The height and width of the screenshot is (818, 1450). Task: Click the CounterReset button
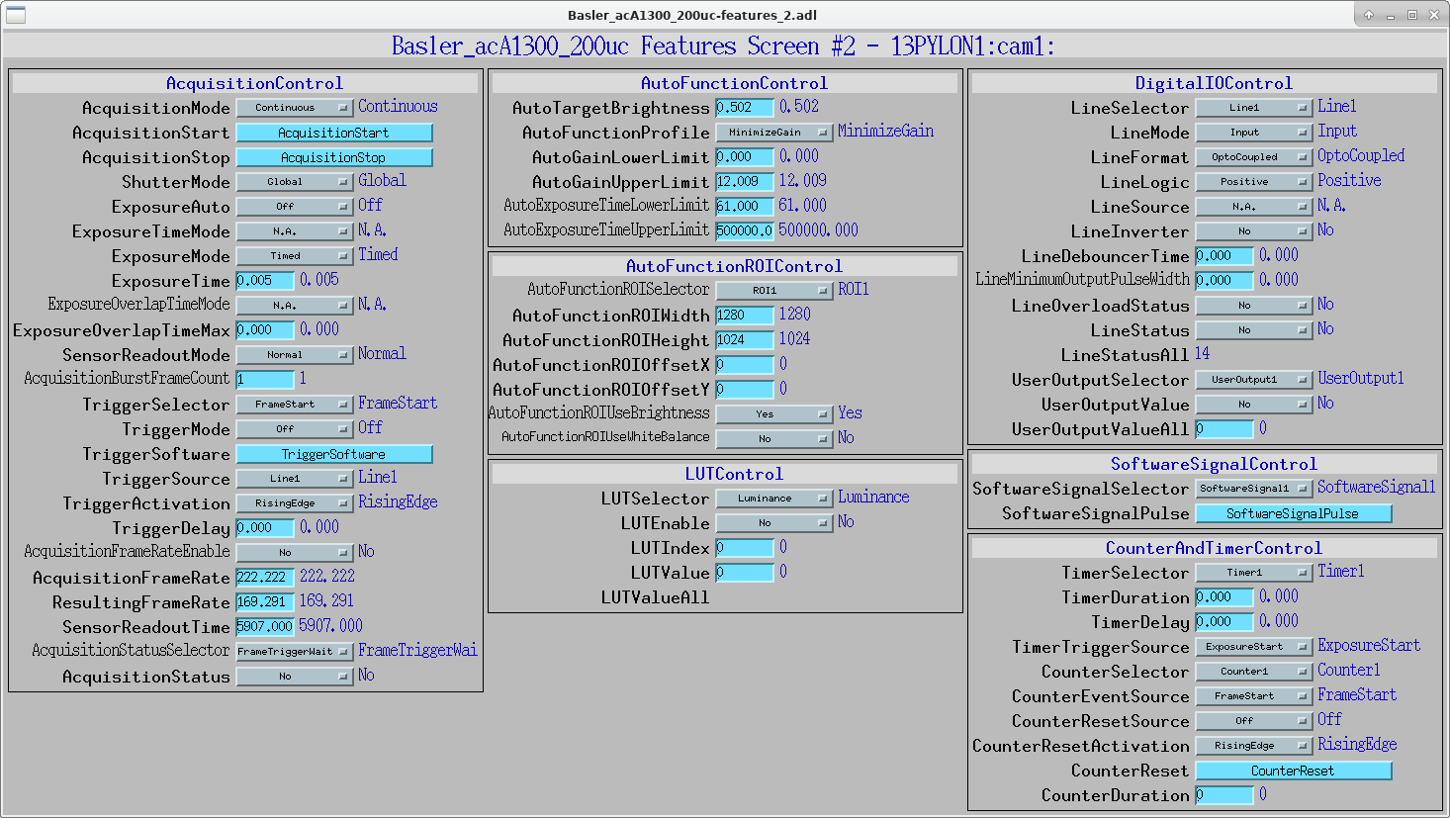1294,771
